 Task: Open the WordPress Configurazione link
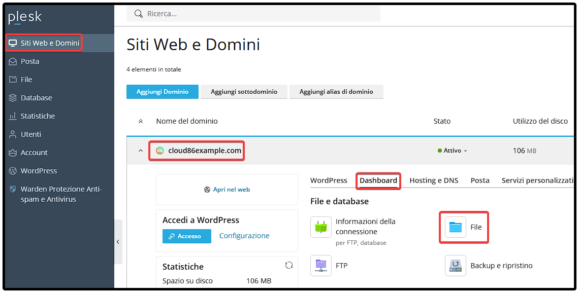(x=244, y=236)
